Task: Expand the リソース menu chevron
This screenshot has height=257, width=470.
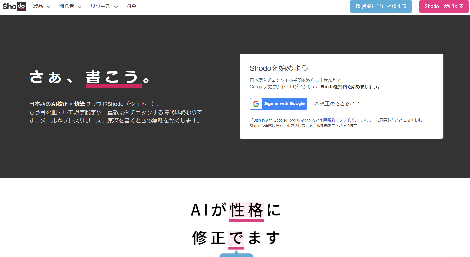Action: (x=116, y=7)
